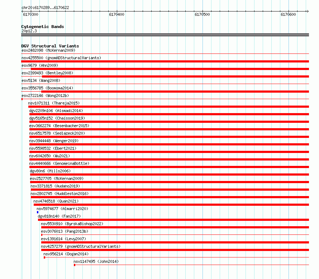The image size is (319, 279).
Task: Click esv5134 (Wang2008) variant label
Action: (x=41, y=80)
